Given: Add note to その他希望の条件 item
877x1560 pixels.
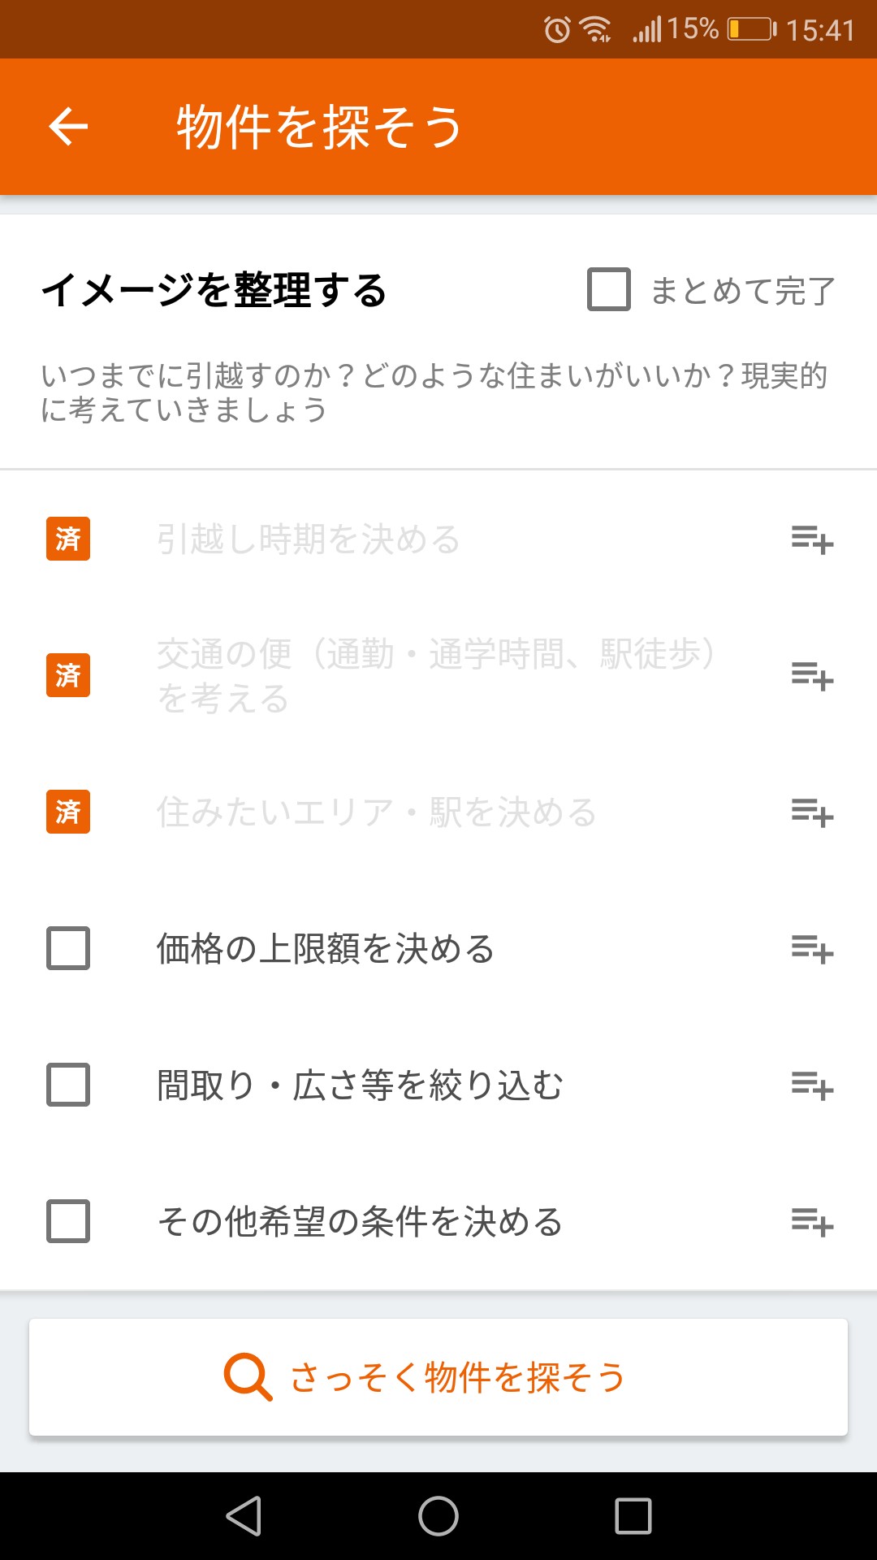Looking at the screenshot, I should (x=812, y=1222).
